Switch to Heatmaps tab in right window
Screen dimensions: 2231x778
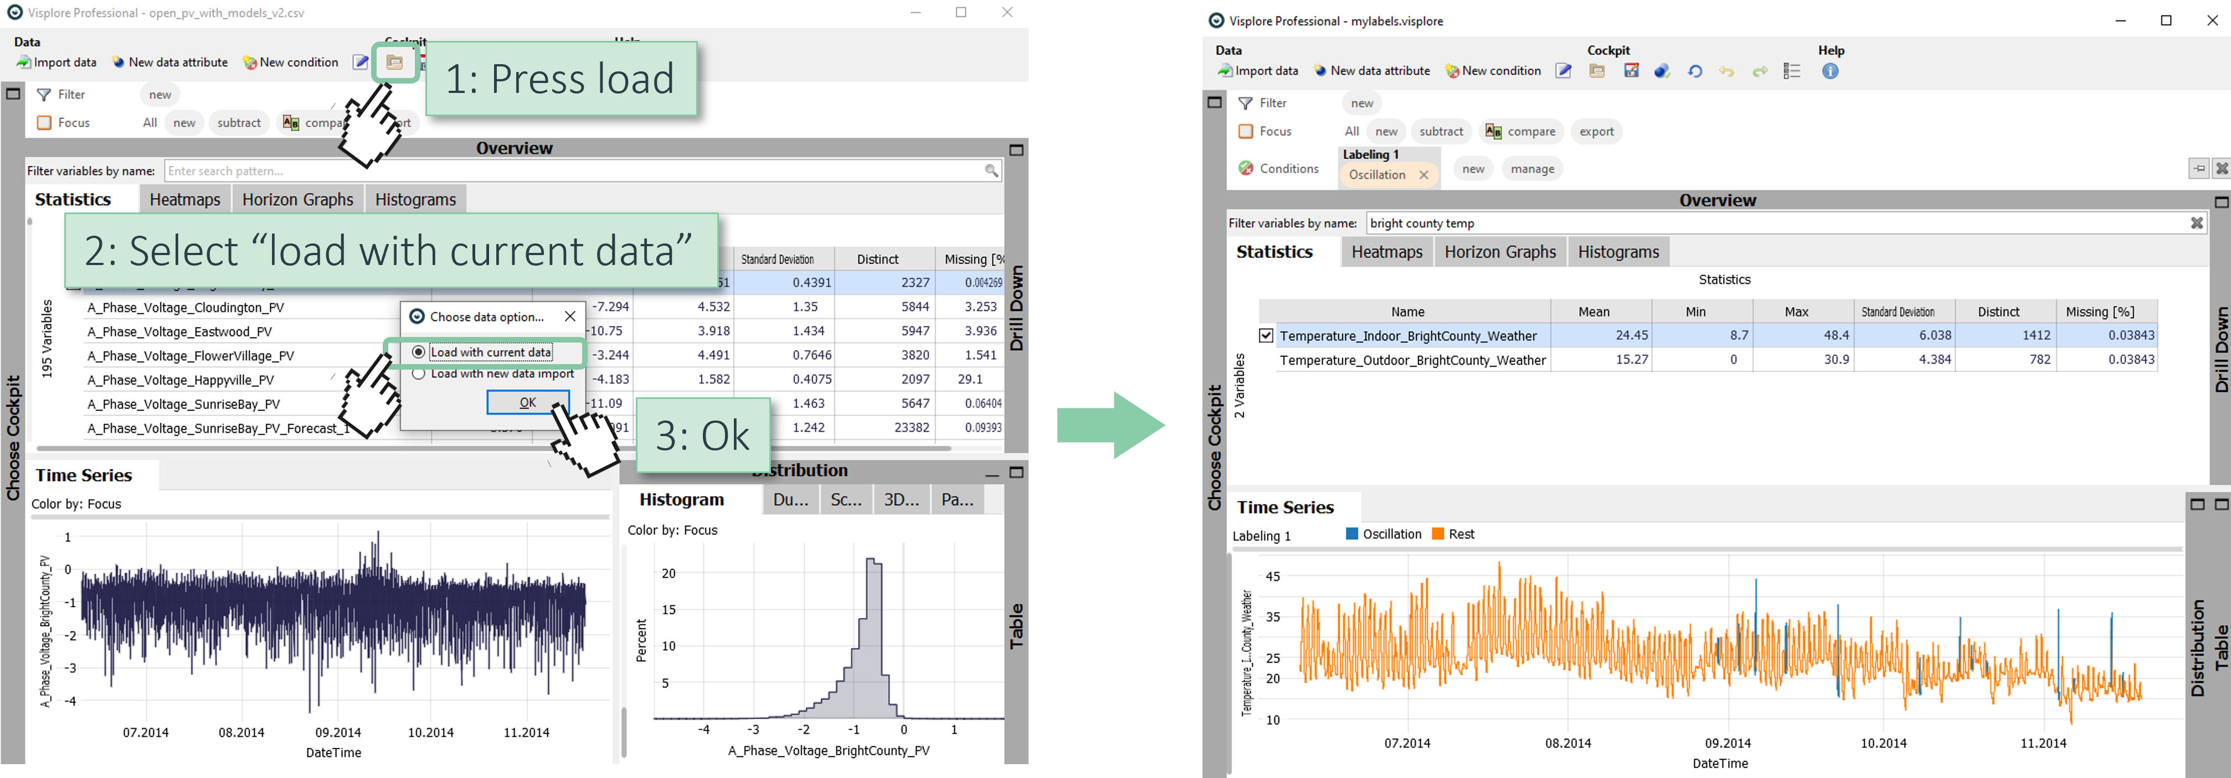tap(1386, 252)
